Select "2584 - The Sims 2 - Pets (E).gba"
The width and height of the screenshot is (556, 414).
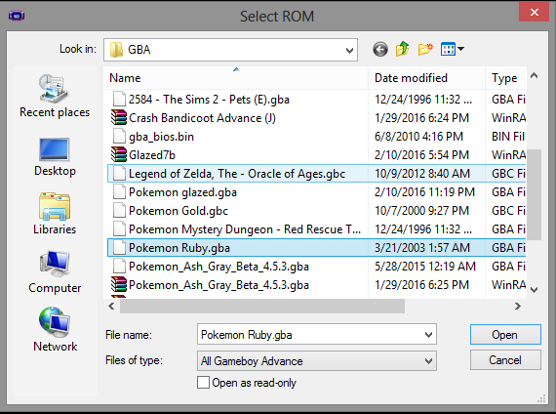[x=209, y=99]
